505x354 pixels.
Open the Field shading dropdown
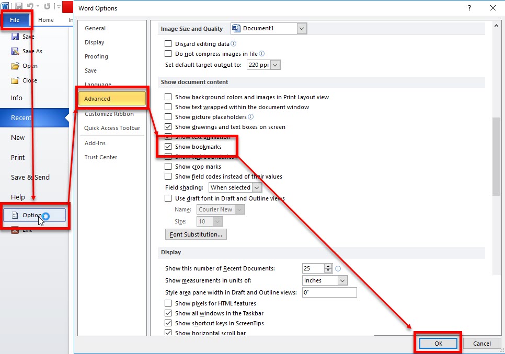point(256,187)
